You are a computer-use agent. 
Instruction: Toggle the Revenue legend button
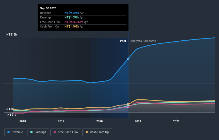15,132
